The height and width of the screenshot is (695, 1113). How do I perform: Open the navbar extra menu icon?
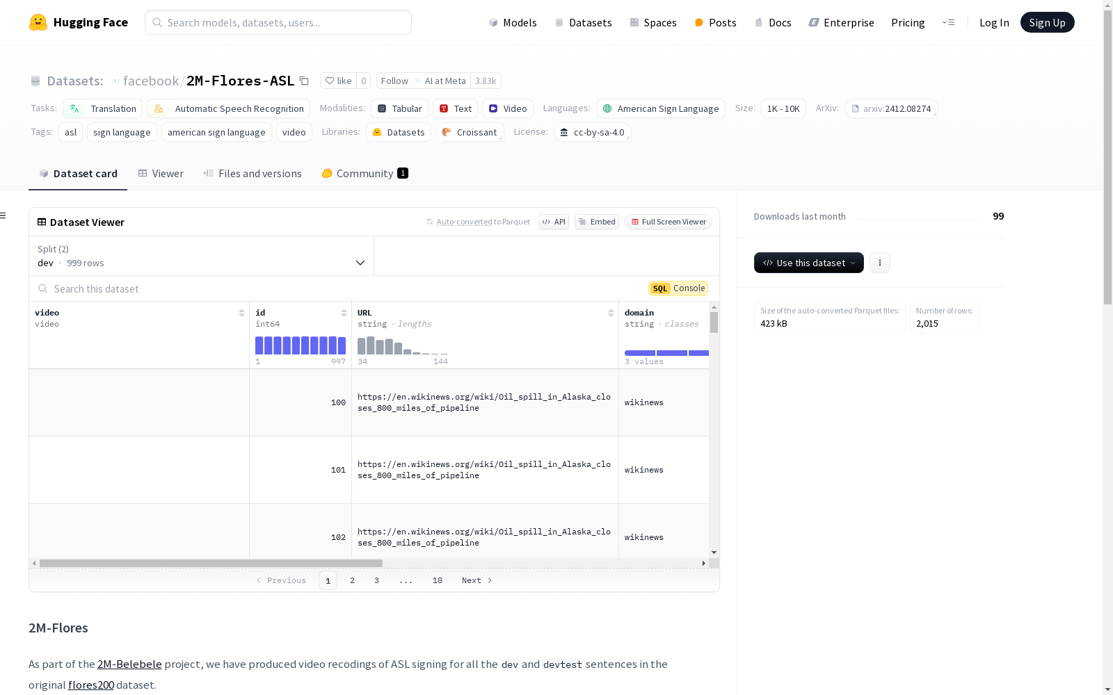point(949,22)
